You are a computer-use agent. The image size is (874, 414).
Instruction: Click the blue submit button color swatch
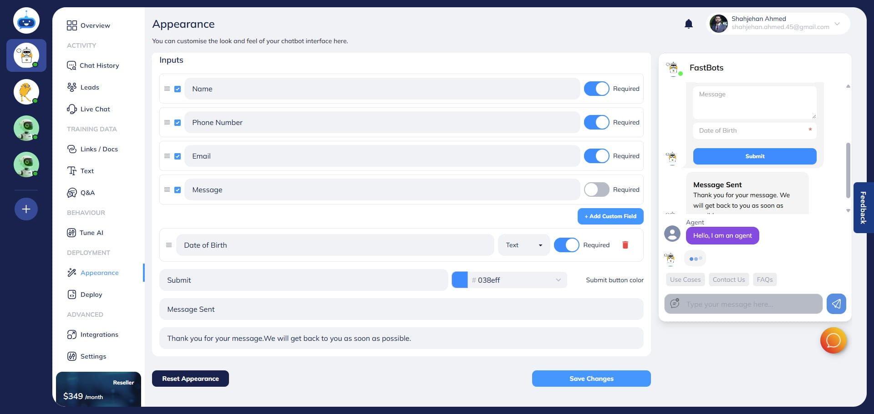point(459,280)
